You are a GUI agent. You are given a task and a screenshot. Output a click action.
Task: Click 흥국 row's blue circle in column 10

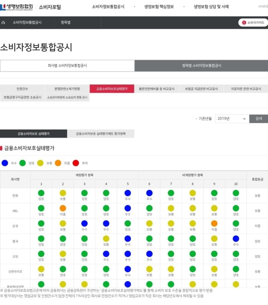[236, 238]
